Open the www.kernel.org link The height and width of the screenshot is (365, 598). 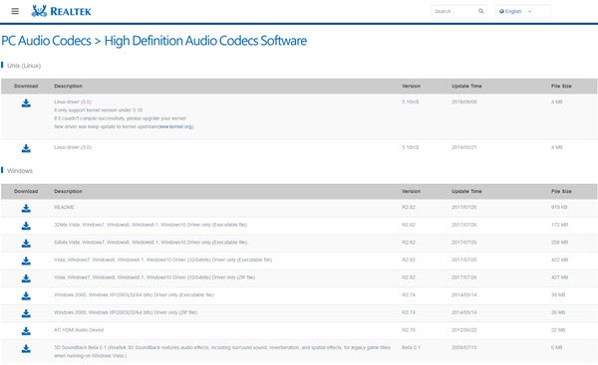click(175, 126)
